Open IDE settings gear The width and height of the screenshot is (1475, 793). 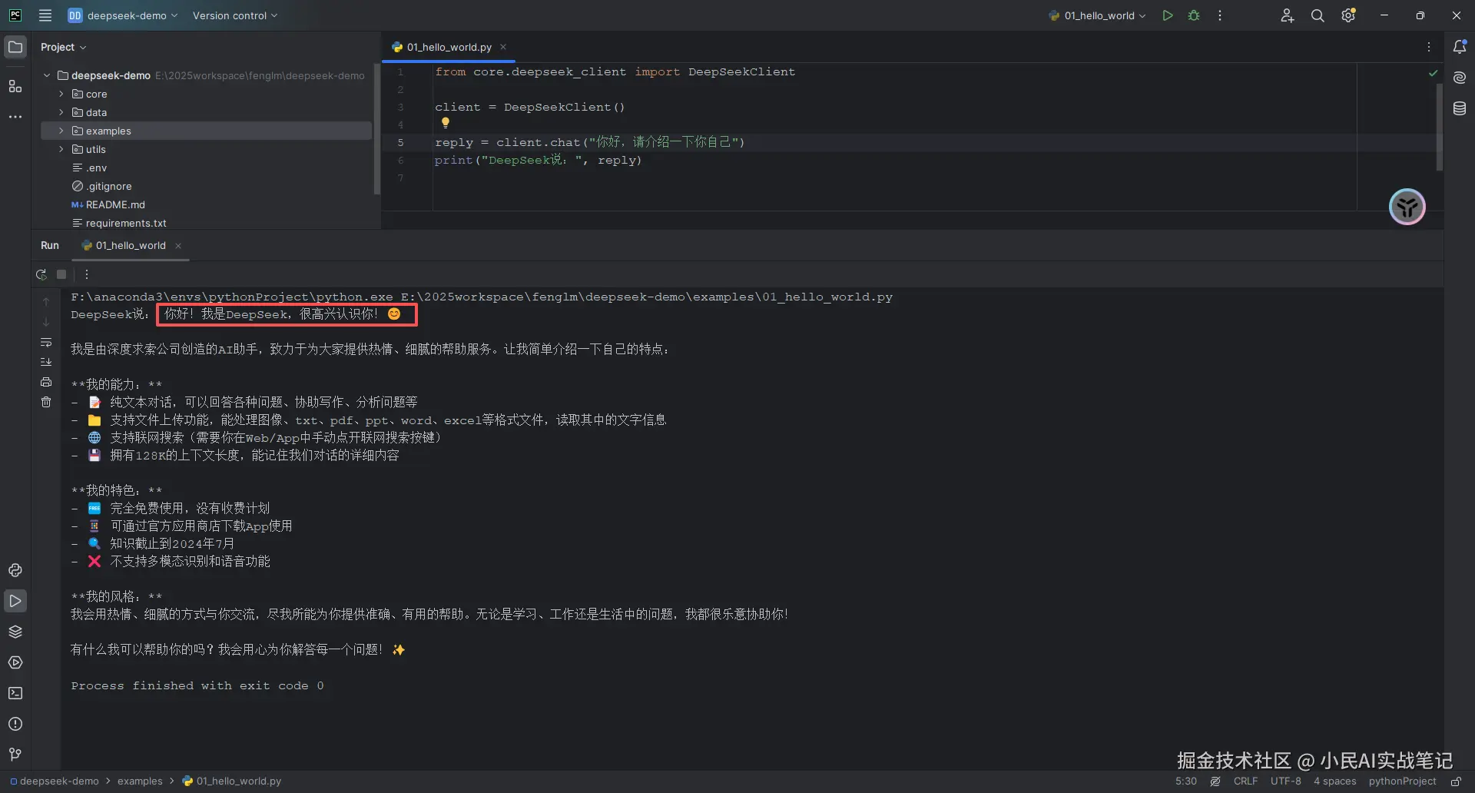[1348, 15]
